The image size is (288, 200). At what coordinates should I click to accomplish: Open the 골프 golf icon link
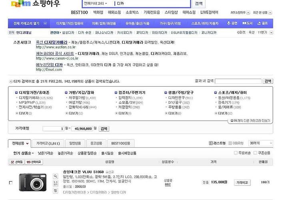point(262,23)
